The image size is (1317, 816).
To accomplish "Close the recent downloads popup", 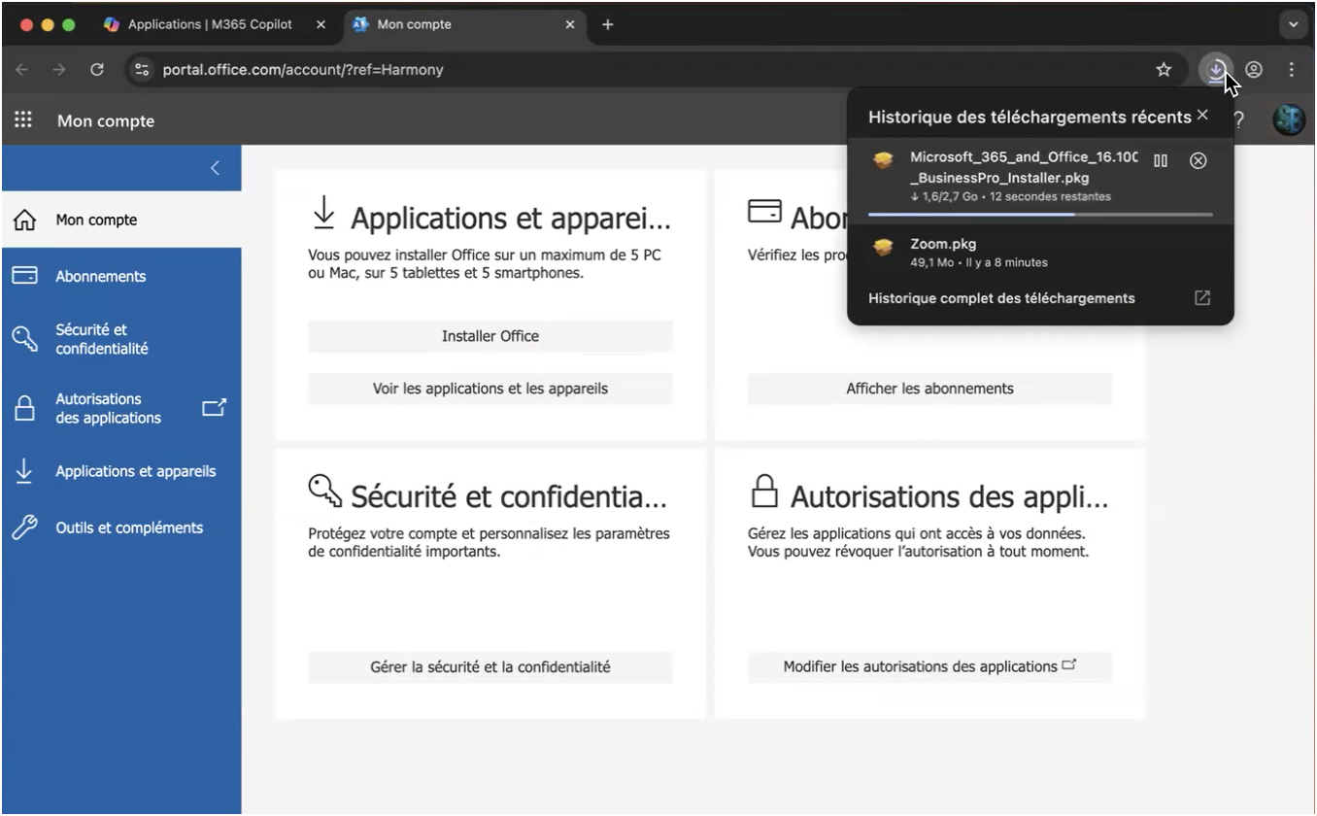I will coord(1202,115).
